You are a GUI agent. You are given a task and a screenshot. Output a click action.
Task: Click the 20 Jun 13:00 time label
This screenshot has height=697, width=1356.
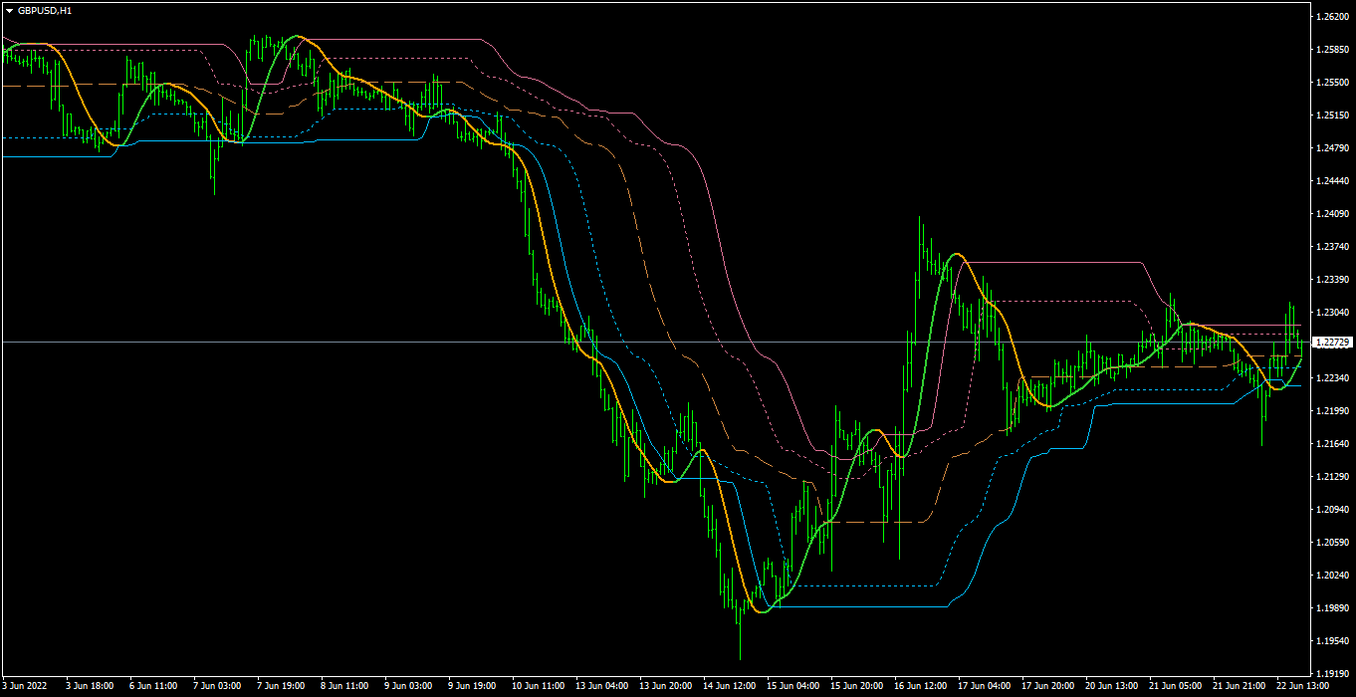point(1112,686)
